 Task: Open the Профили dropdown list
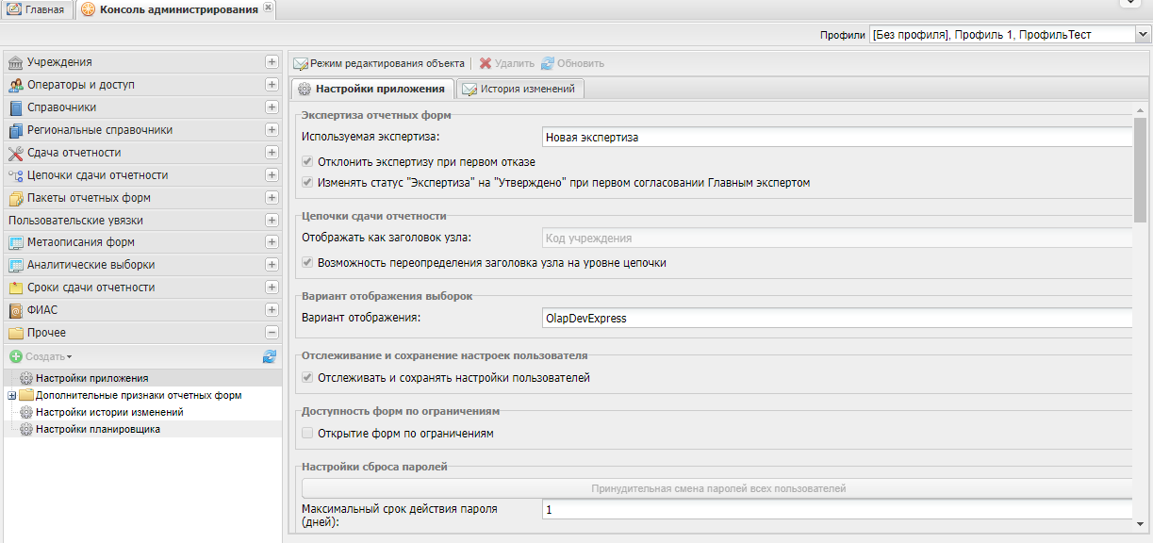click(1143, 35)
